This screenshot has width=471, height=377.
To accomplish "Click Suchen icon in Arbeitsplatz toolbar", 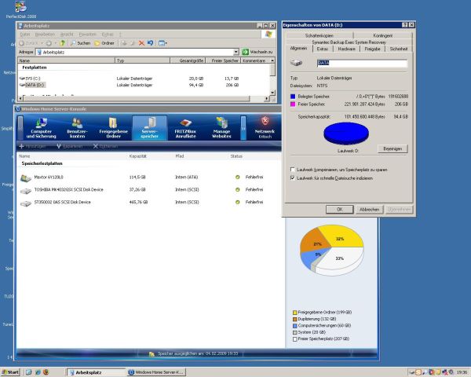I will [x=73, y=43].
